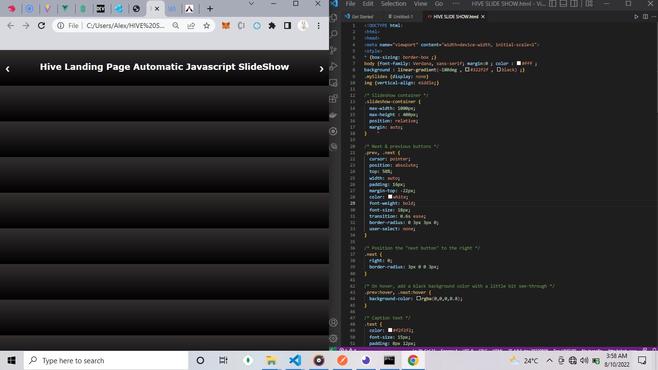
Task: Open Chrome tab search chevron
Action: pyautogui.click(x=251, y=3)
